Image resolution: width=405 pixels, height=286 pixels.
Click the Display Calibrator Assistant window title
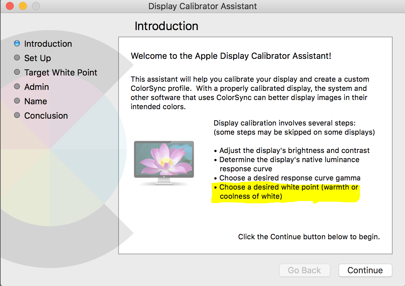point(202,6)
